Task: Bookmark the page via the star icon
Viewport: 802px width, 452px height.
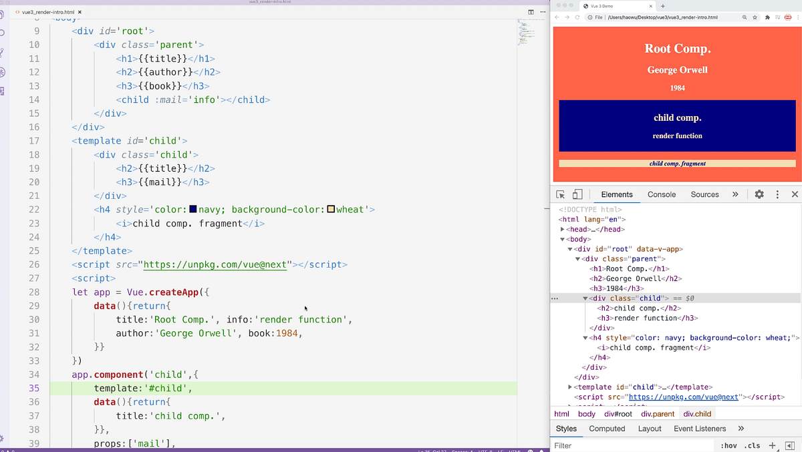Action: point(755,17)
